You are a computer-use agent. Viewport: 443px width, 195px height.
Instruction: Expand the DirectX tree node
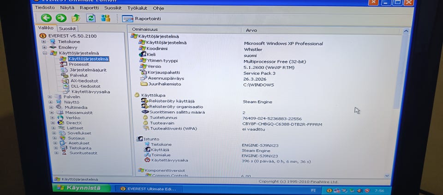click(53, 123)
